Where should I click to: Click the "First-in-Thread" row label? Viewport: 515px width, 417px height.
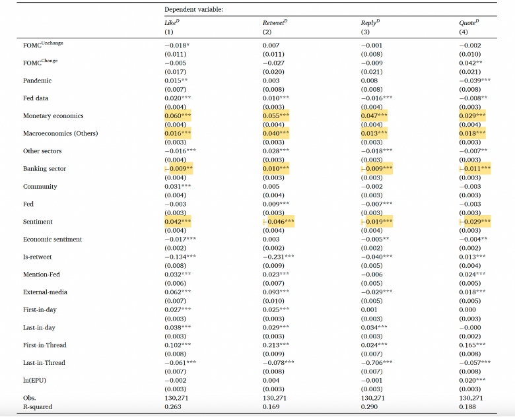[45, 345]
